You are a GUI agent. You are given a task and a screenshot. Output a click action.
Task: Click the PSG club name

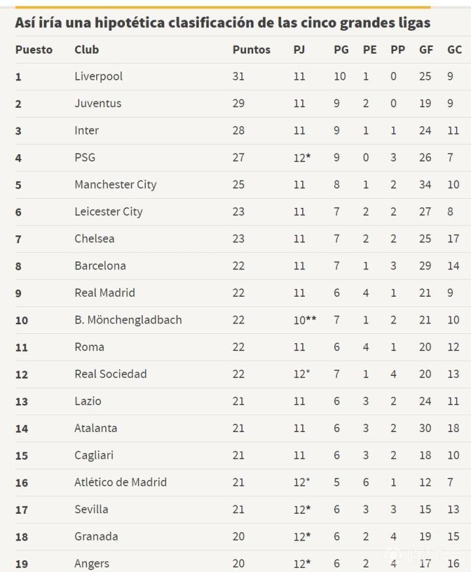pos(85,158)
